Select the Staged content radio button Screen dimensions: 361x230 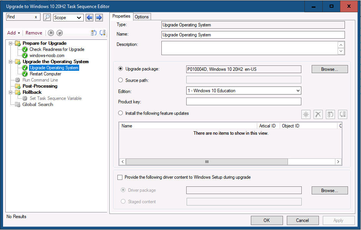coord(123,201)
